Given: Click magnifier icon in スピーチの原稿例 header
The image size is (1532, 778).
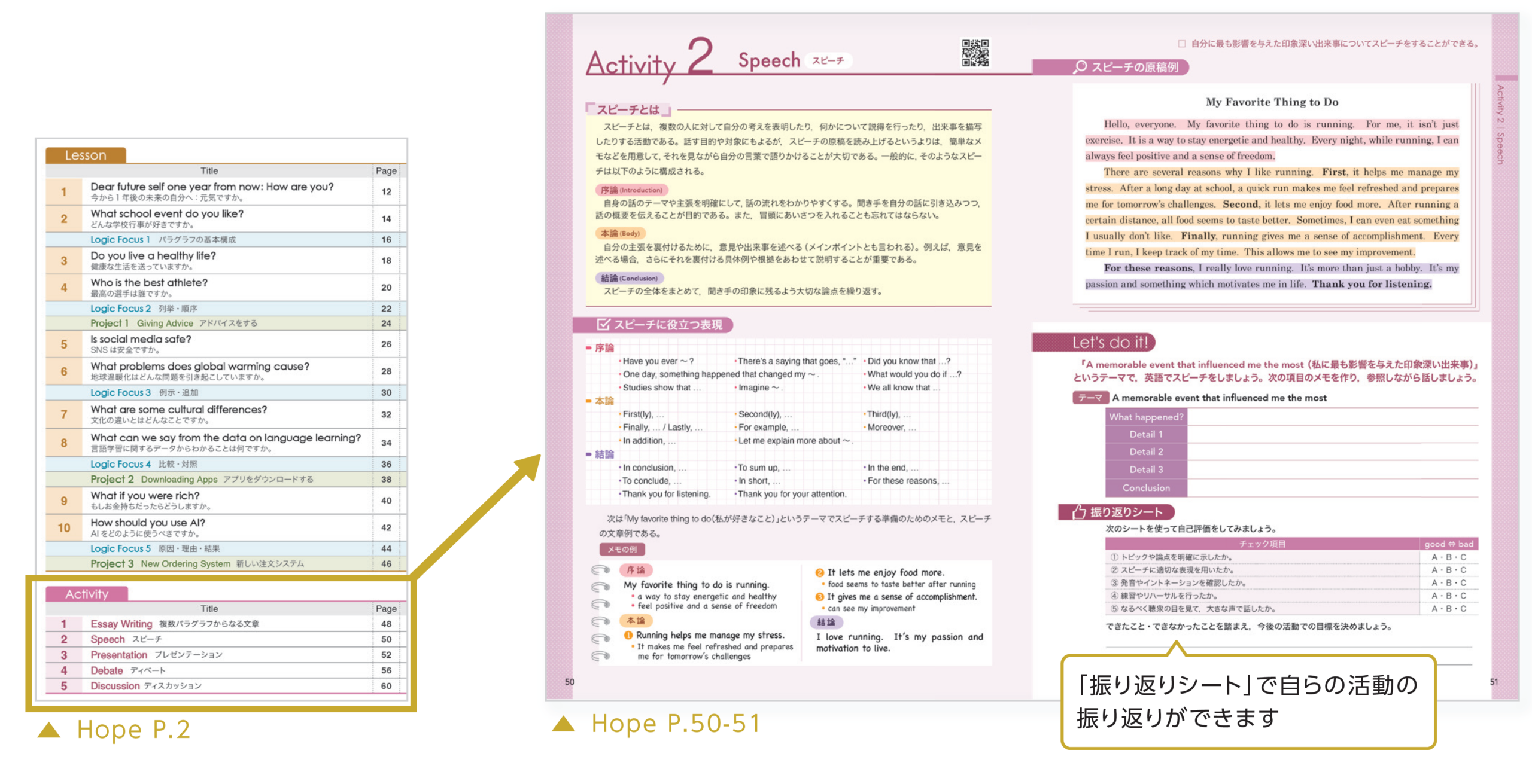Looking at the screenshot, I should tap(1079, 67).
